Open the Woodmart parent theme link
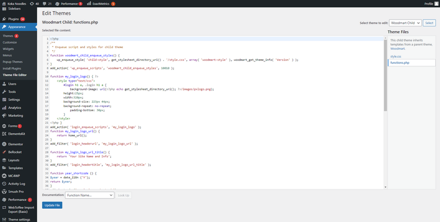This screenshot has height=222, width=440. 397,48
